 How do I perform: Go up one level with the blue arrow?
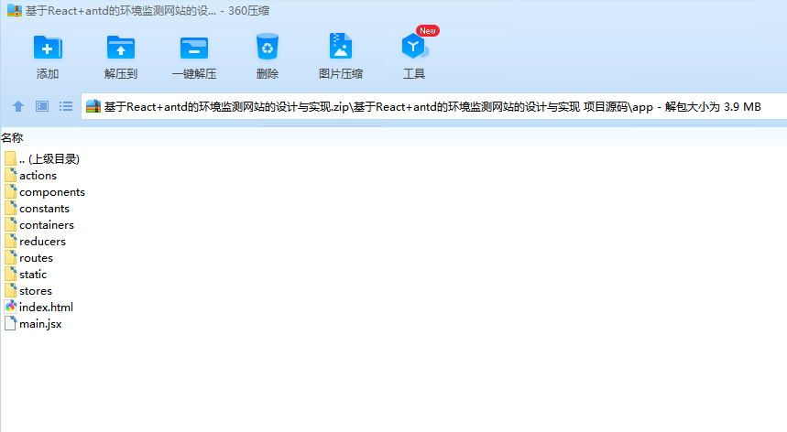[x=18, y=106]
